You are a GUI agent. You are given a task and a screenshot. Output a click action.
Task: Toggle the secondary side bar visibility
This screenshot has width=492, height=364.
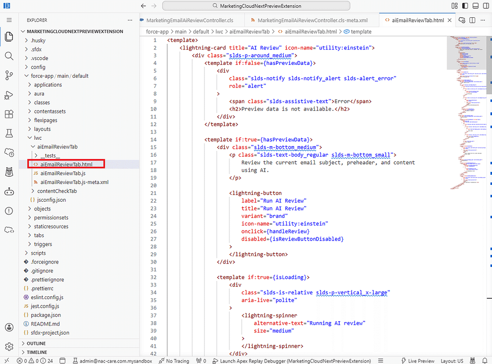point(486,6)
